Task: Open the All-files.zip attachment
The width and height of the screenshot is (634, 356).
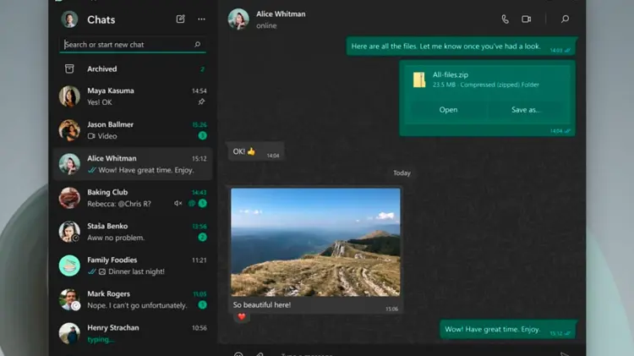Action: pos(448,109)
